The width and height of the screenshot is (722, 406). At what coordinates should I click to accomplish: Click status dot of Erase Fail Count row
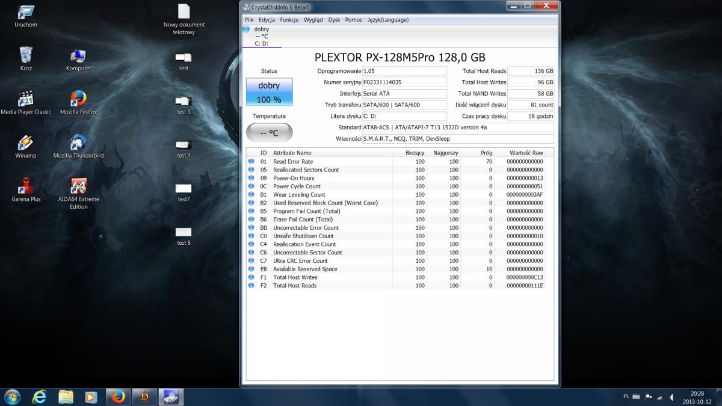[x=251, y=220]
